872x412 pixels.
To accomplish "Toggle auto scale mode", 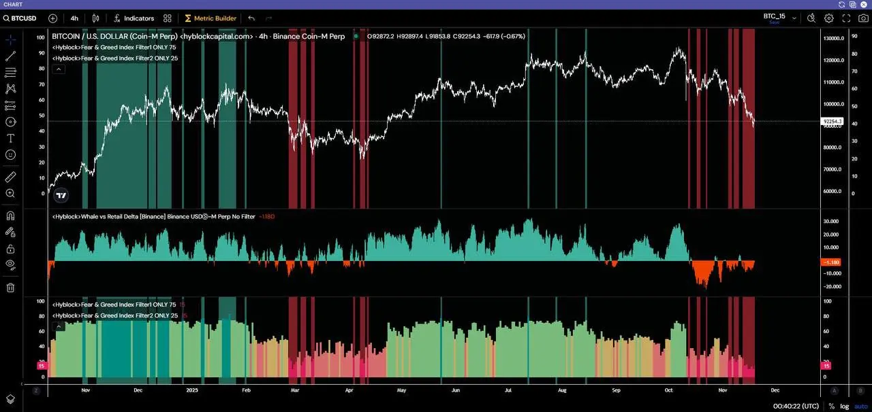I will (x=861, y=406).
